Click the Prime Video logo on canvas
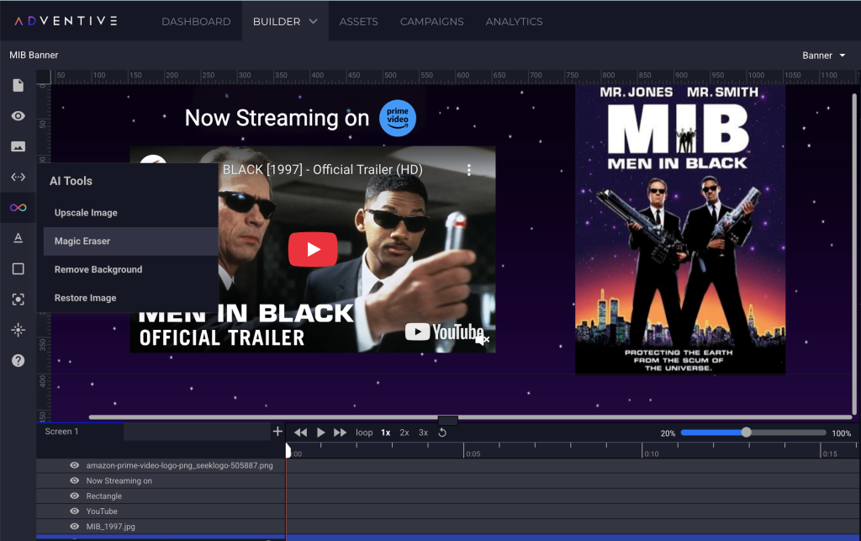861x541 pixels. (398, 118)
